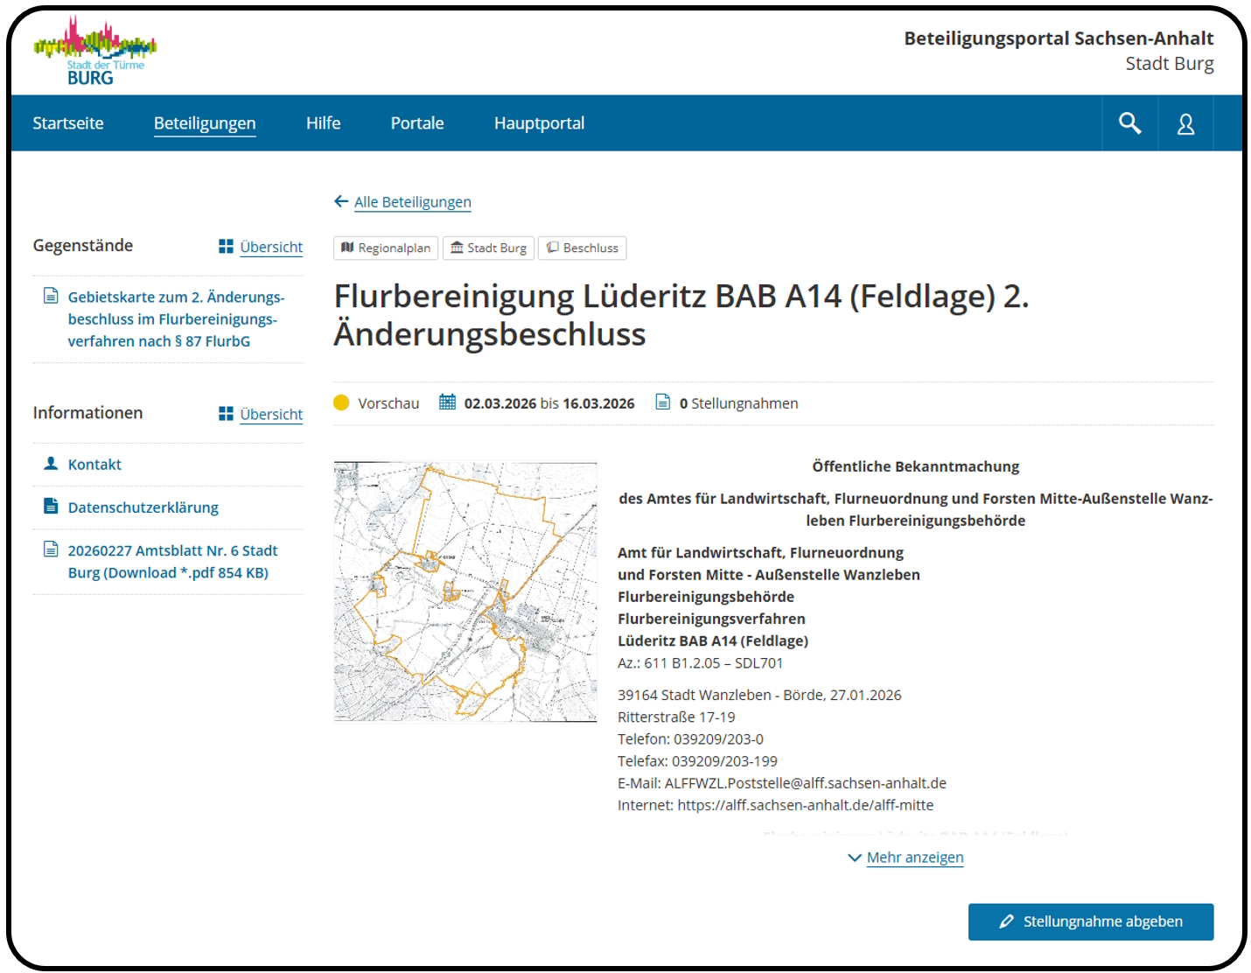Click grid icon beside Gegenstände Übersicht

pyautogui.click(x=226, y=247)
